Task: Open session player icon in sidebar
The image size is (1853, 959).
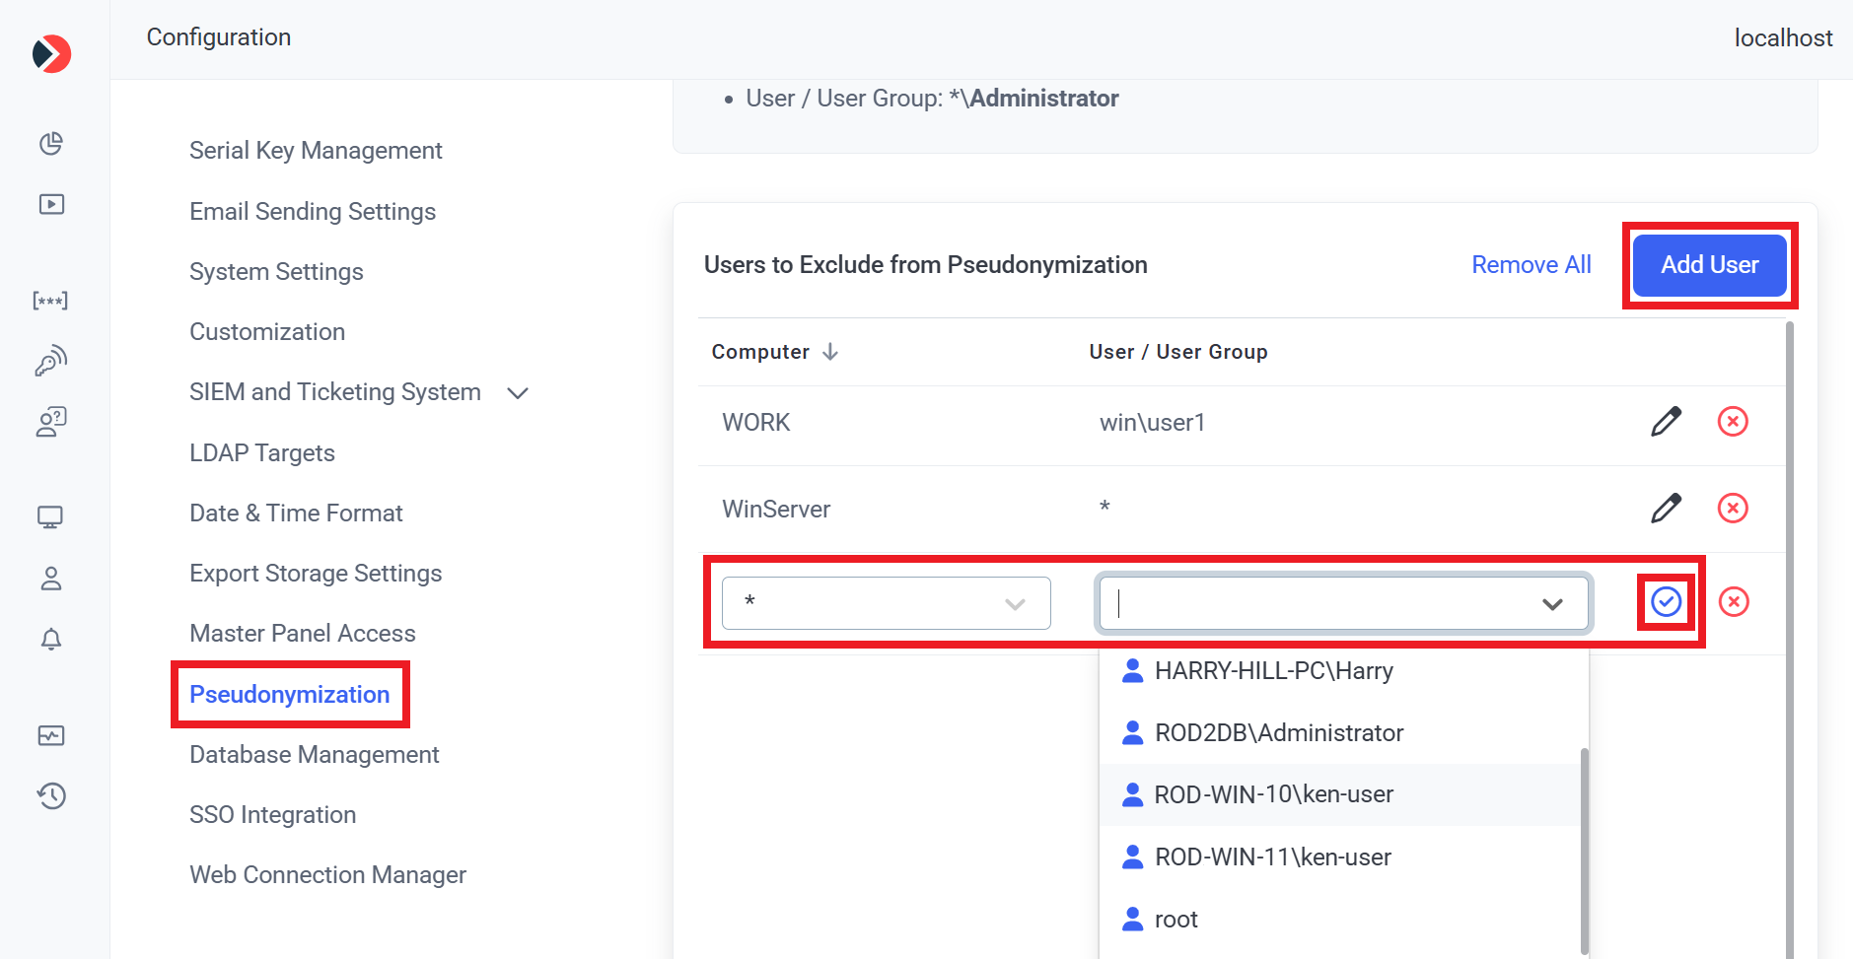Action: (51, 204)
